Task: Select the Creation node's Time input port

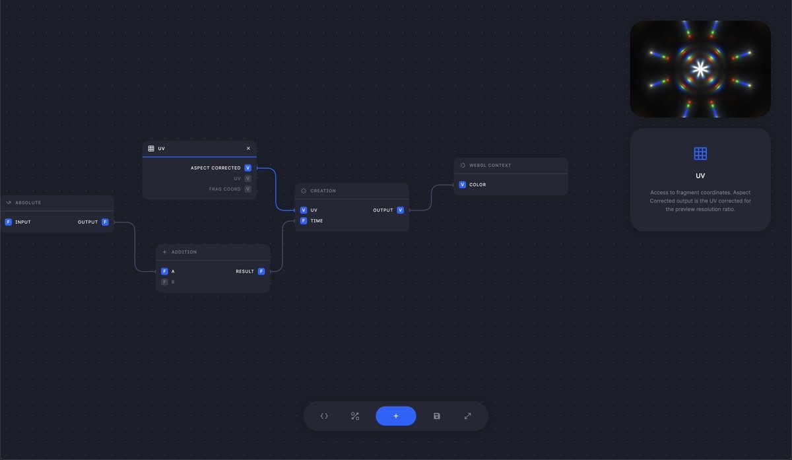Action: click(304, 220)
